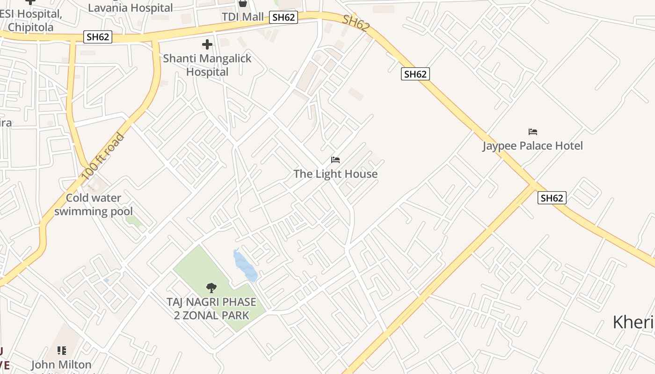The height and width of the screenshot is (374, 655).
Task: Click the John Milton school icon
Action: tap(62, 350)
